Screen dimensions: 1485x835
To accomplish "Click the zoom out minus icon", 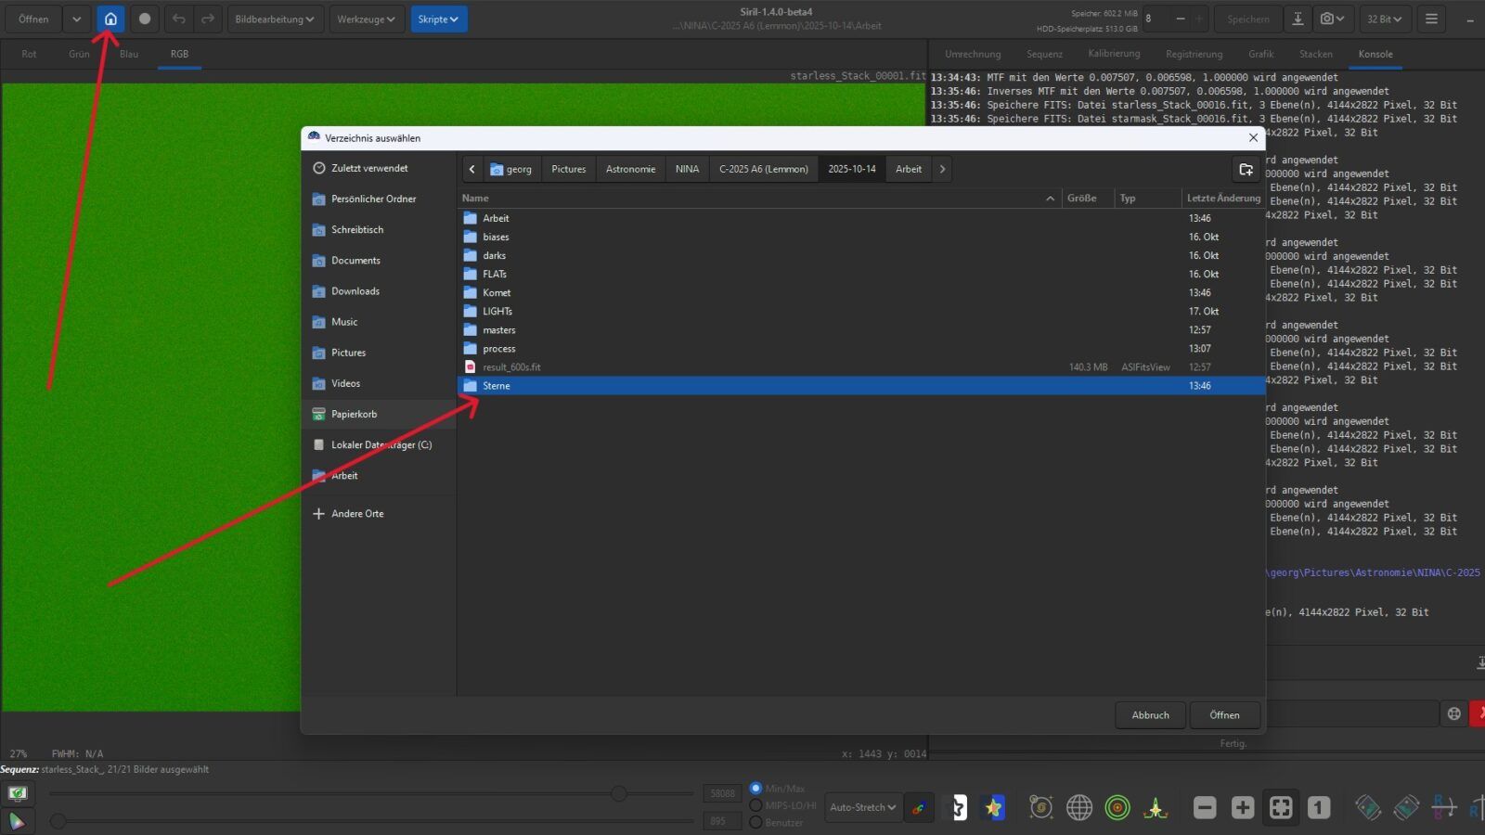I will 1205,807.
